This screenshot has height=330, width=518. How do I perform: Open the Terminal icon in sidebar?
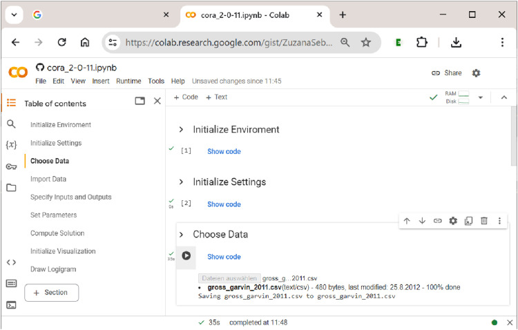point(11,305)
